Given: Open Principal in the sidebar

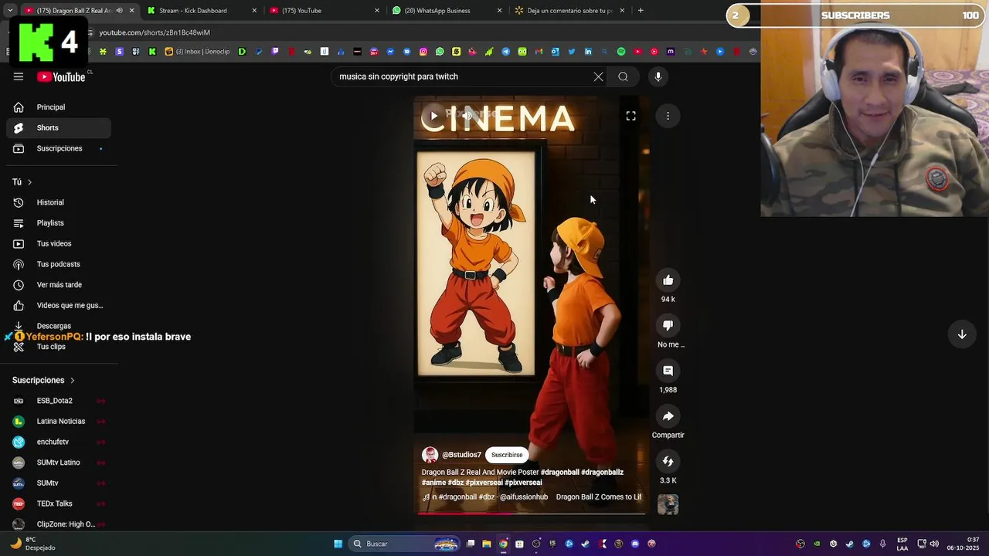Looking at the screenshot, I should pos(59,107).
